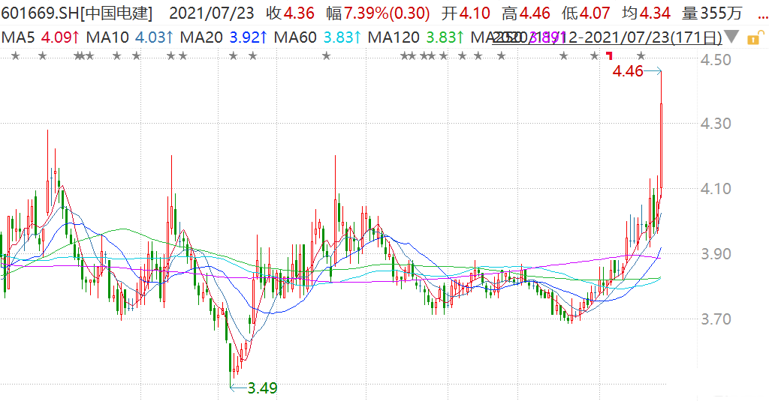Select the stock title 601669.SH[中国电建]
This screenshot has height=401, width=769.
tap(77, 13)
